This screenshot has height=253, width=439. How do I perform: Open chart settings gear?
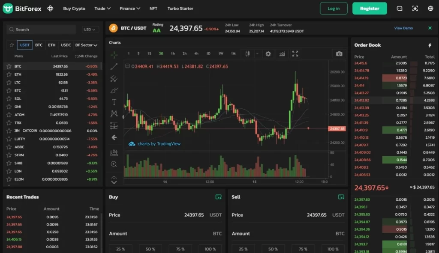[268, 54]
